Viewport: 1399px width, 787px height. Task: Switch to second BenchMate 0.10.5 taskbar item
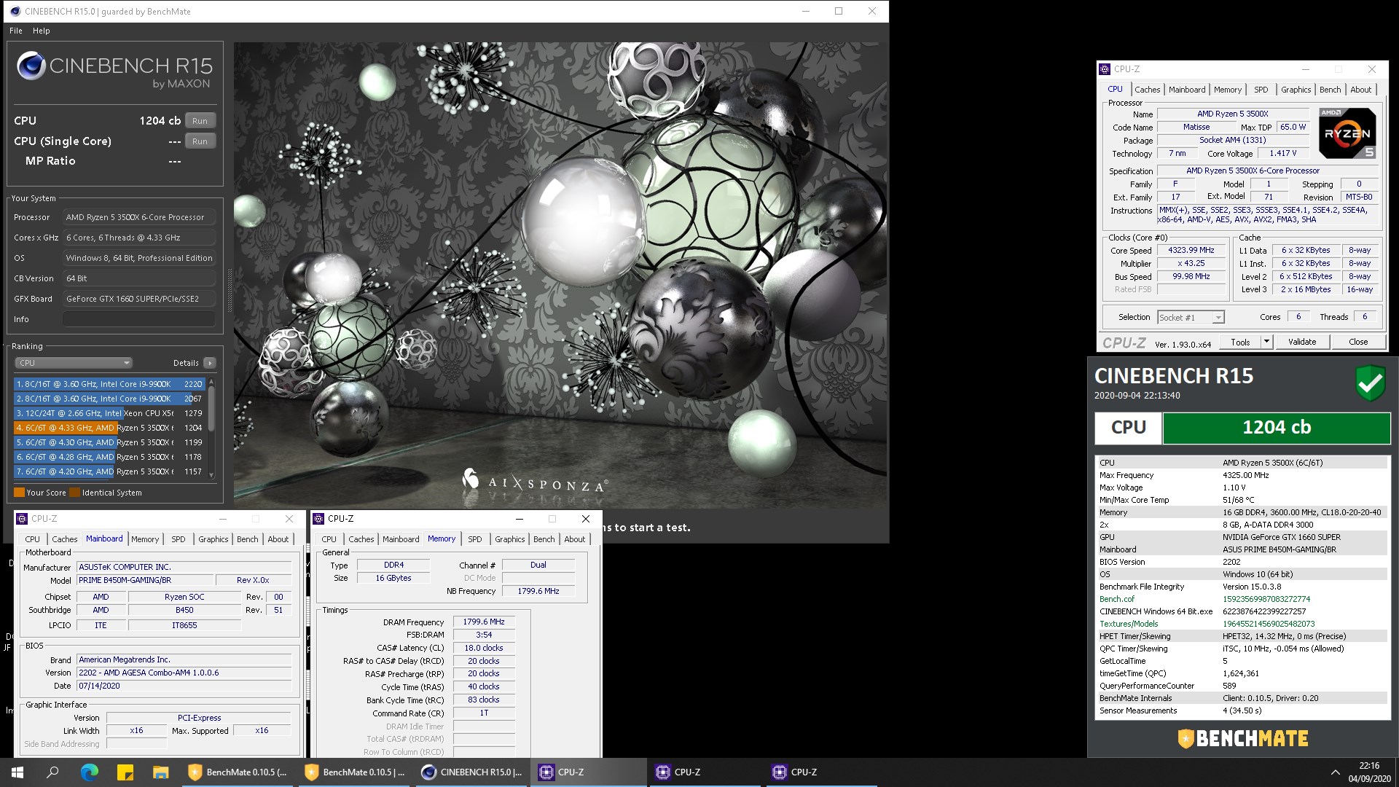coord(354,772)
